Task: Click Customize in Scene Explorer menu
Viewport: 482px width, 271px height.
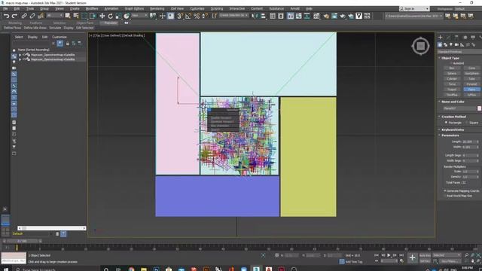Action: (x=59, y=37)
